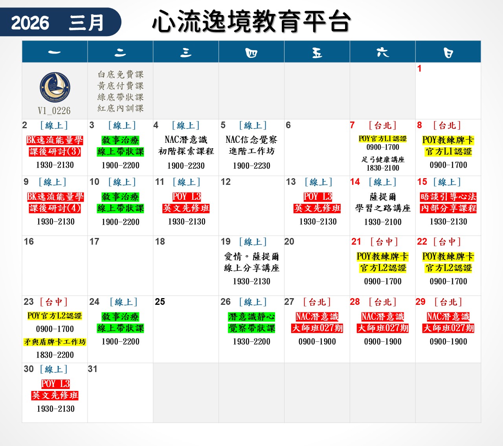Select the Sunday 日 column header
Viewport: 503px width, 446px height.
click(x=448, y=52)
